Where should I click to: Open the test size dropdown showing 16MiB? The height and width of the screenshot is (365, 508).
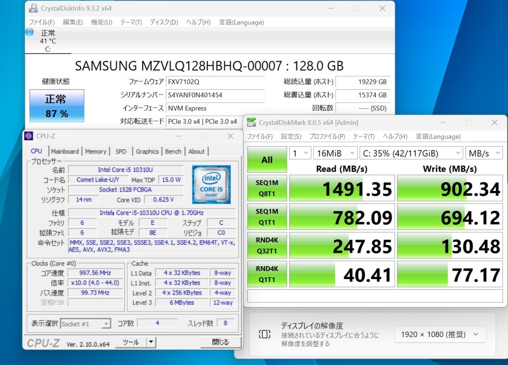pos(335,153)
